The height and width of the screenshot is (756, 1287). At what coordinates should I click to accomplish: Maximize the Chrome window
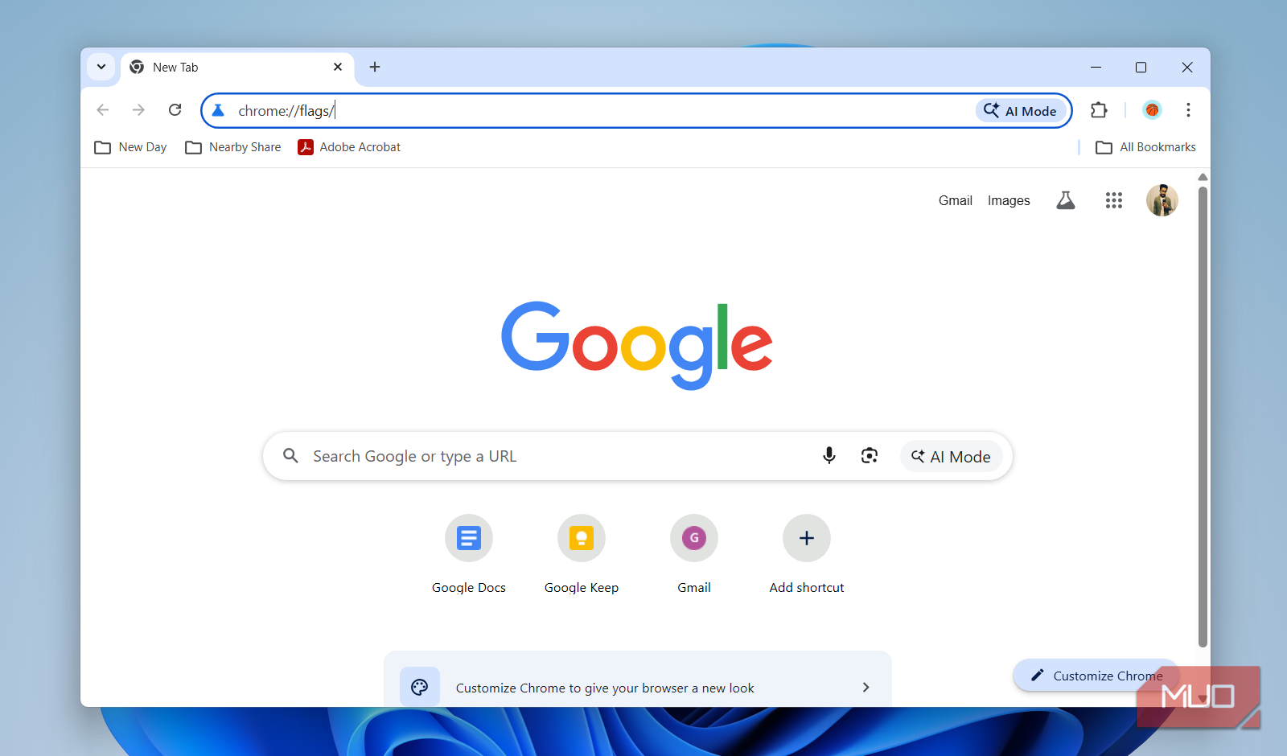(1141, 68)
